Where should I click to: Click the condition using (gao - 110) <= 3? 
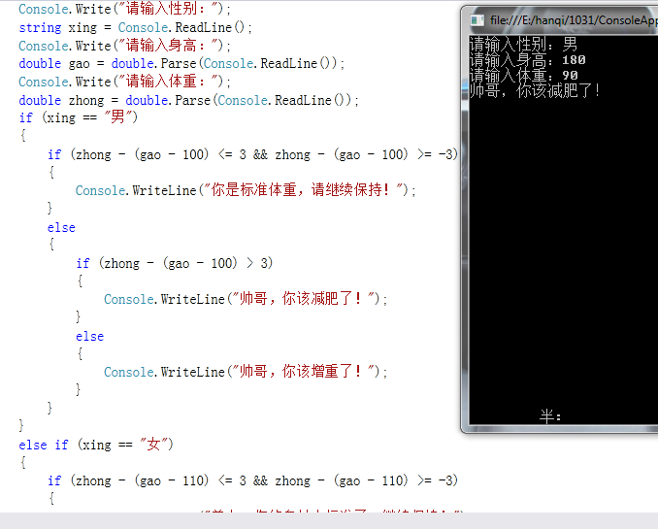(x=252, y=480)
